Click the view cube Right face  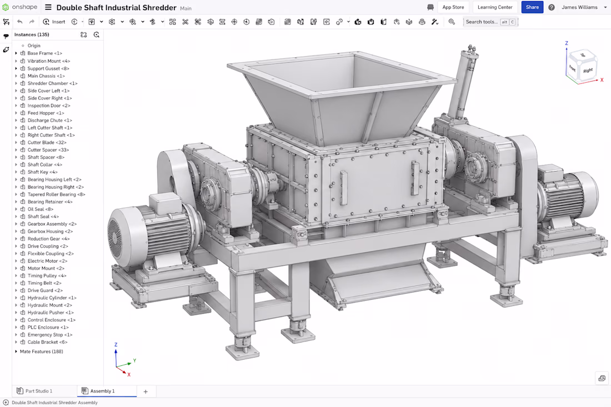[588, 71]
